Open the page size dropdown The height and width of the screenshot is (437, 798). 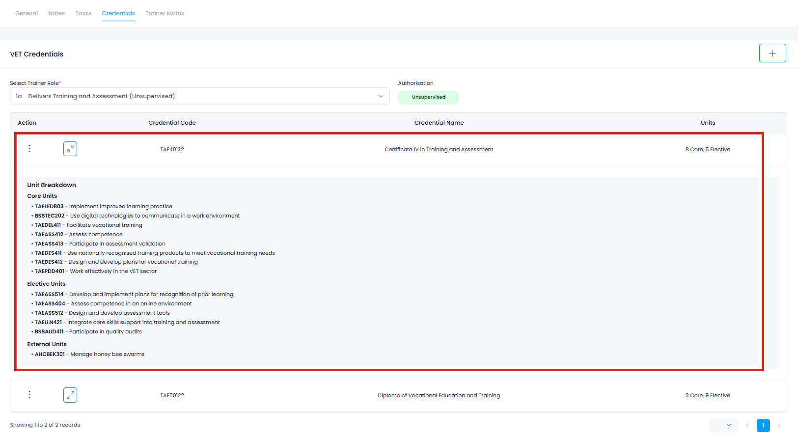[723, 425]
